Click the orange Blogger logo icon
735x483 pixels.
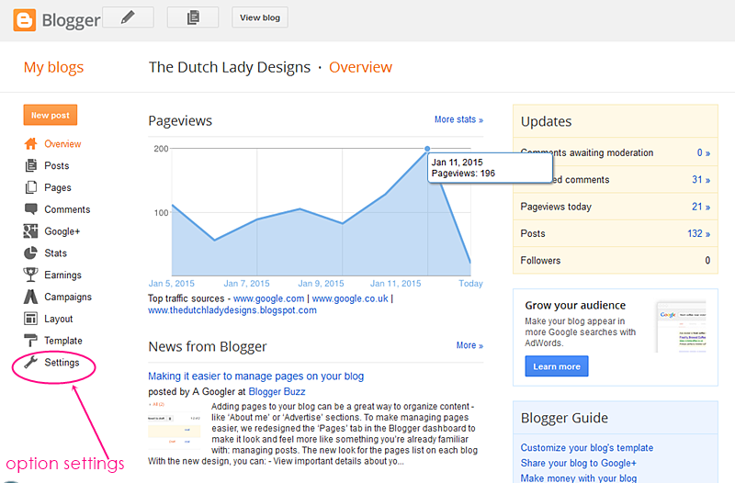point(25,20)
